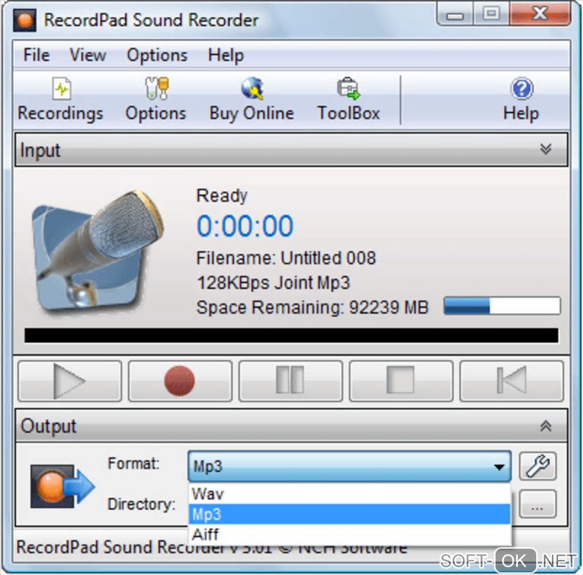Viewport: 583px width, 575px height.
Task: Click the Filename: Untitled 008 text
Action: tap(286, 258)
